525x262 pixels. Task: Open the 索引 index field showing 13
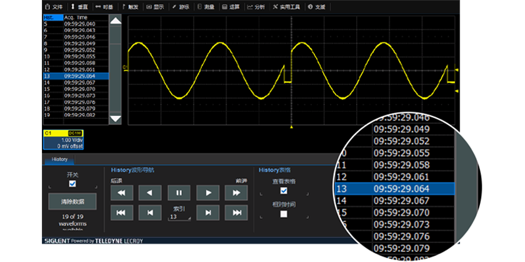[x=179, y=216]
